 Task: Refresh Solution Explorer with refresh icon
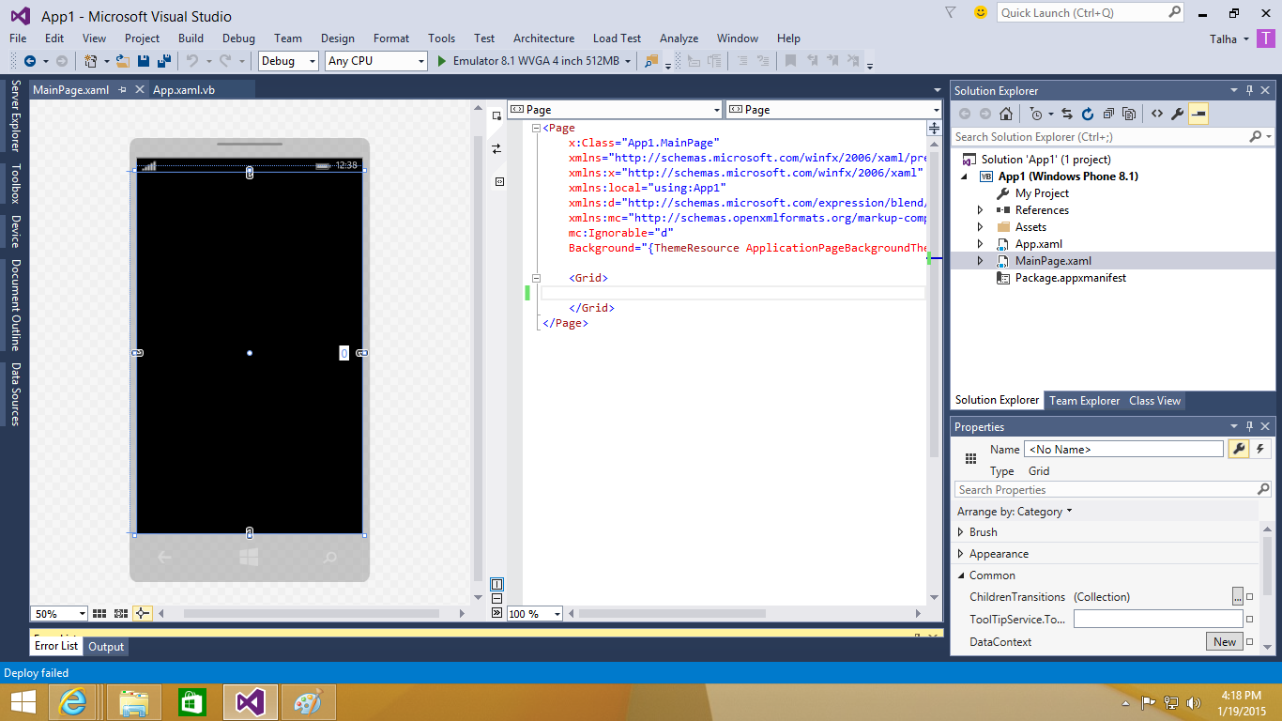pyautogui.click(x=1088, y=114)
